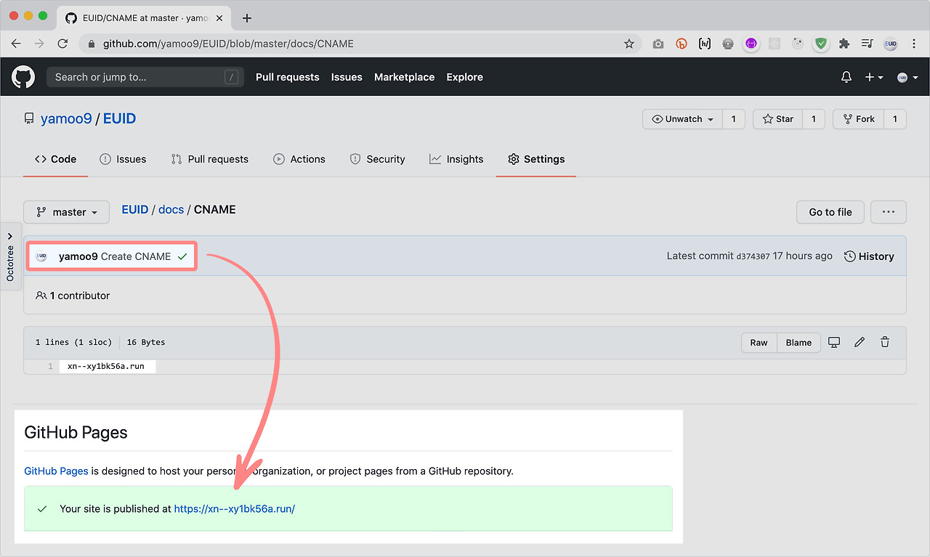
Task: Click the [h] extension icon
Action: point(705,44)
